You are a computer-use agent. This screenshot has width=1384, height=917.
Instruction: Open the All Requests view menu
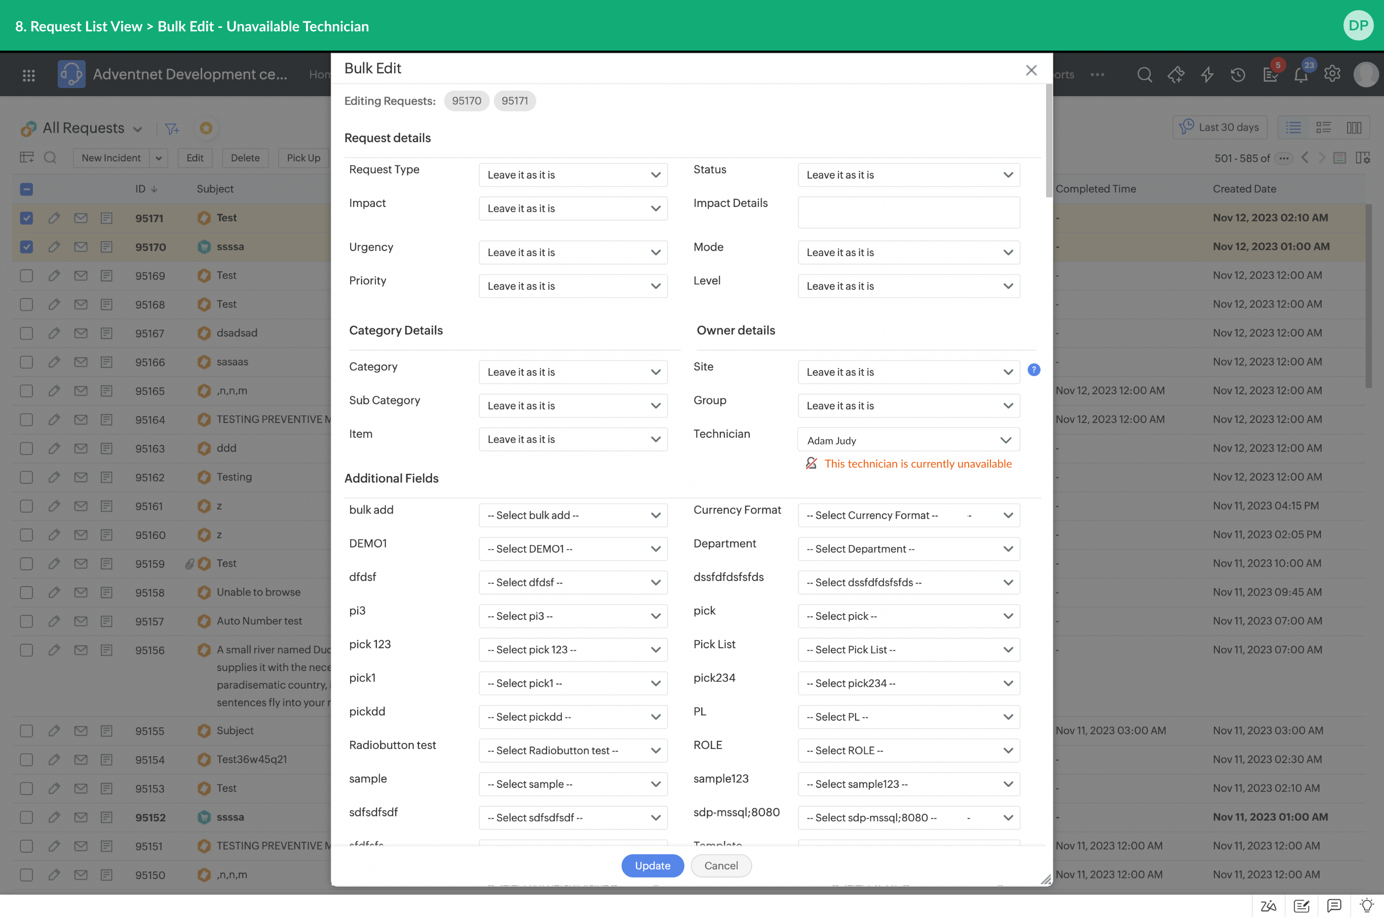92,128
